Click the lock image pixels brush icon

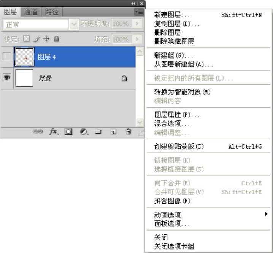pyautogui.click(x=37, y=39)
